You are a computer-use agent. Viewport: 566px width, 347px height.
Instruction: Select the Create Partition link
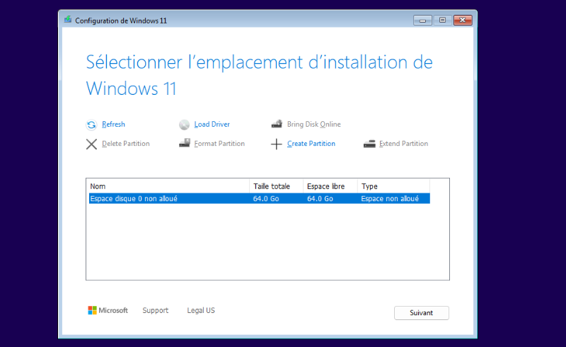click(311, 144)
